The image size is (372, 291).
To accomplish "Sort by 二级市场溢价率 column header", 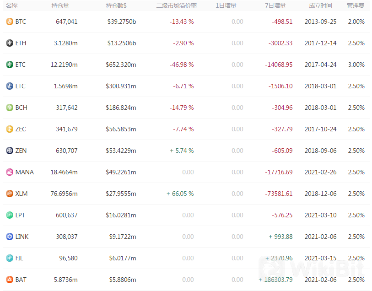I will (176, 5).
